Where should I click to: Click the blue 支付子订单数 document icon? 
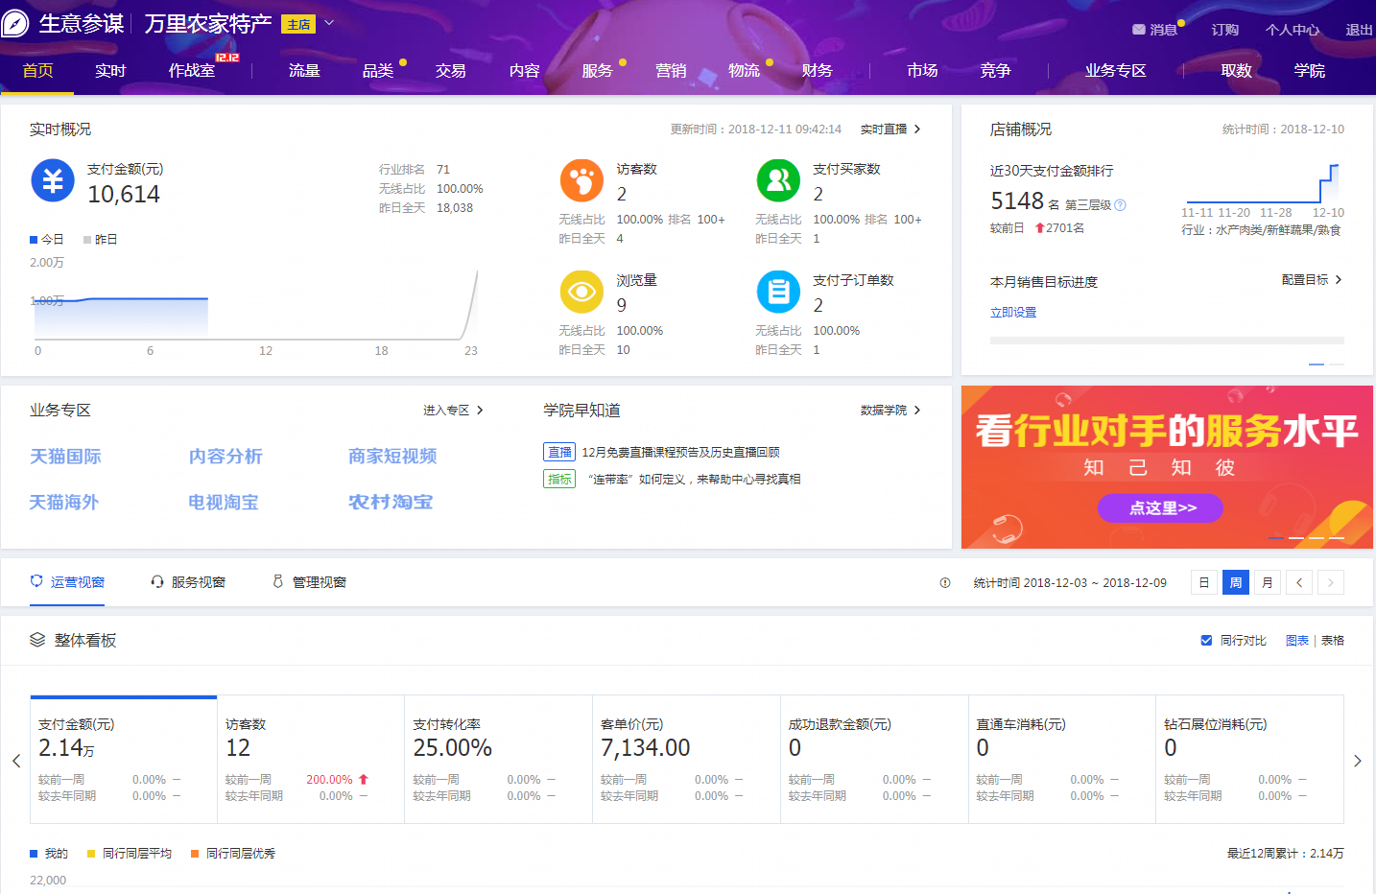778,292
